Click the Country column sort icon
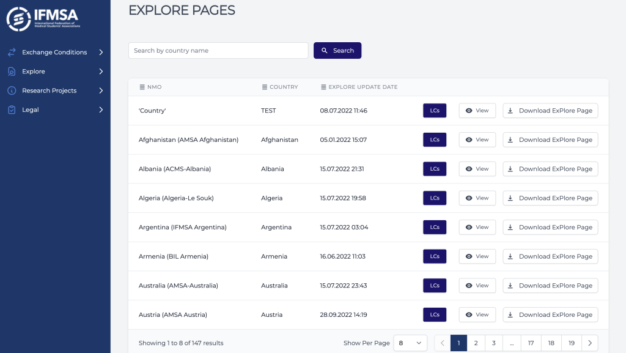This screenshot has width=626, height=353. (x=265, y=87)
